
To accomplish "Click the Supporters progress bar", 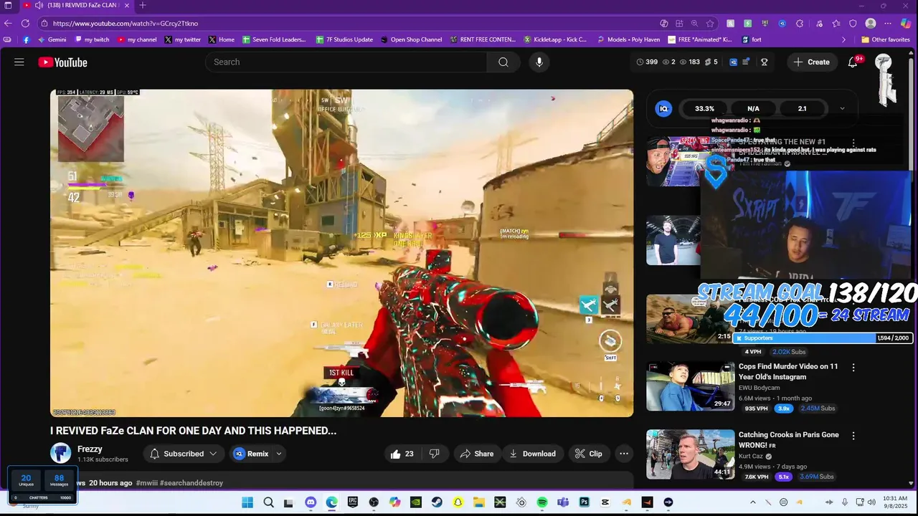I will coord(822,338).
